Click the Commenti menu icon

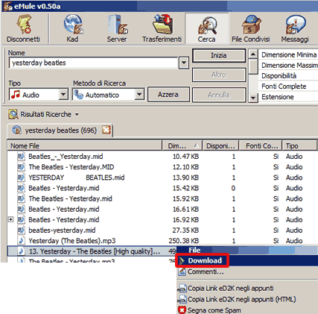(182, 271)
